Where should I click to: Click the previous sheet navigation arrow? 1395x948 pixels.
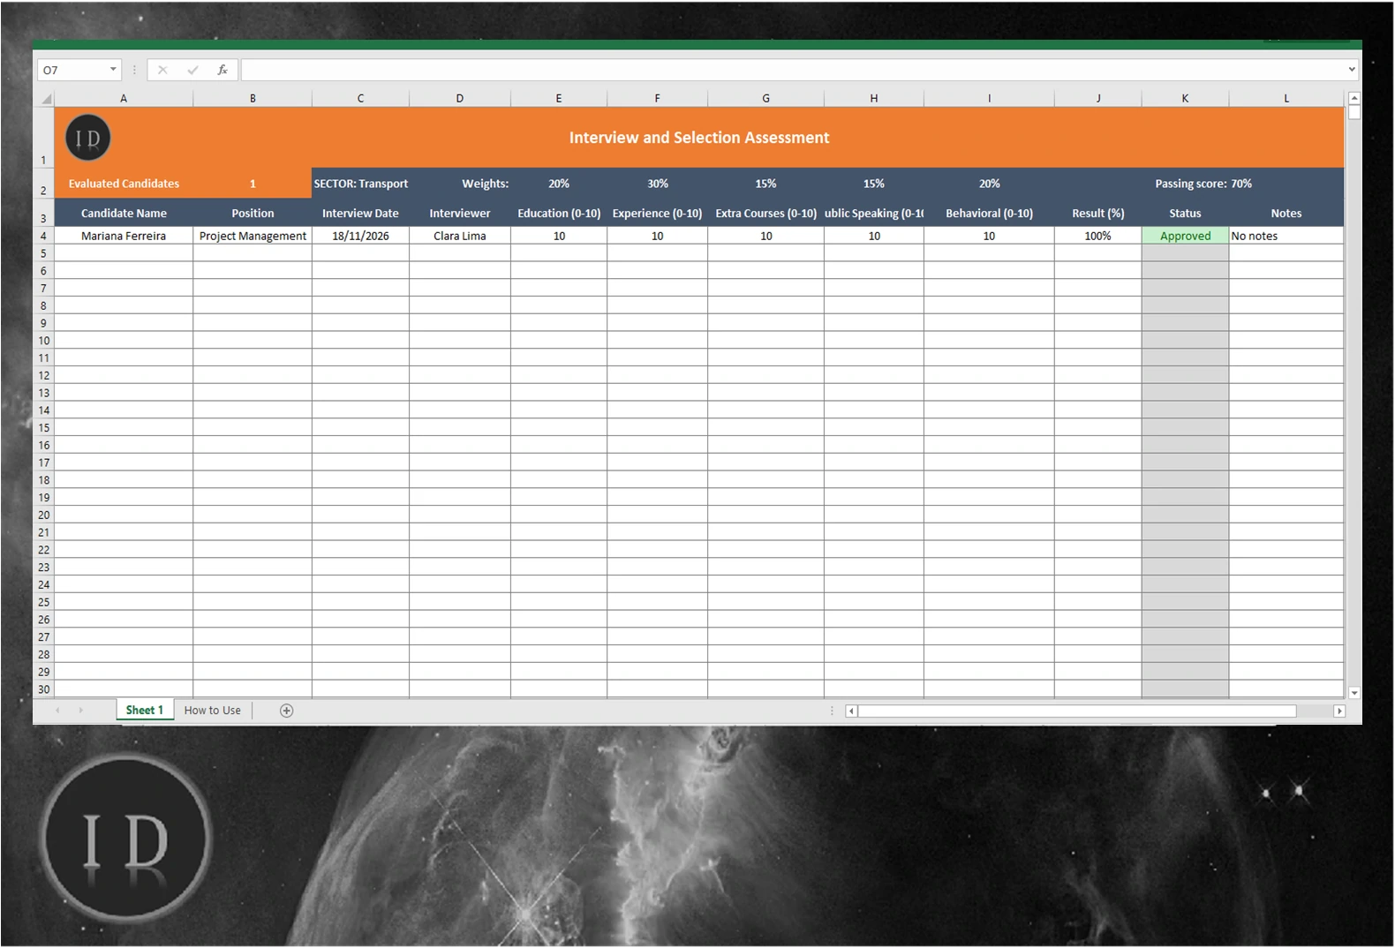click(57, 711)
